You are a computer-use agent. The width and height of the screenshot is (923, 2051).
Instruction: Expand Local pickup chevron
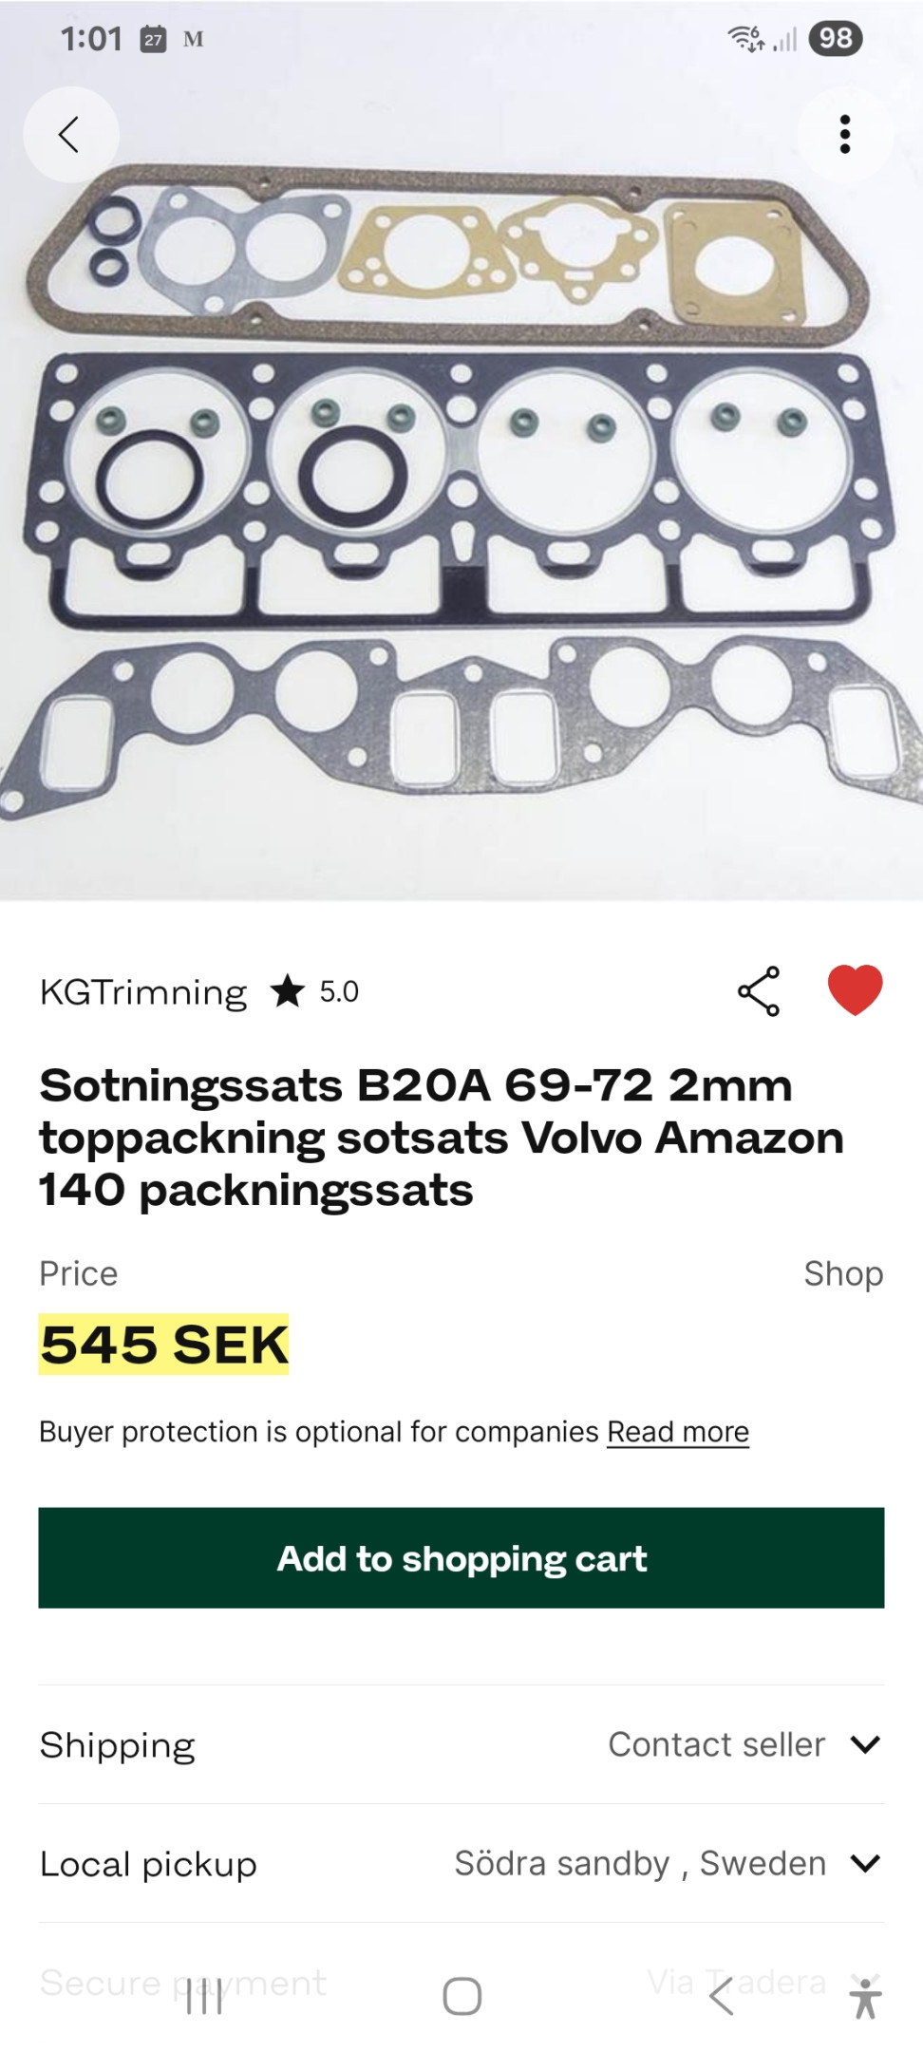(865, 1863)
